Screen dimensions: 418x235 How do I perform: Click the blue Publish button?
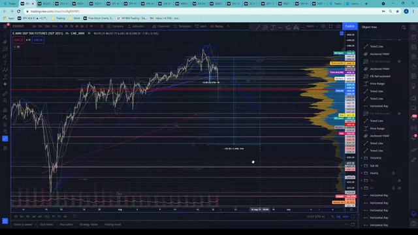[x=350, y=26]
